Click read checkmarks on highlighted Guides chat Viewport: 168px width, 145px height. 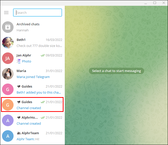tap(43, 102)
